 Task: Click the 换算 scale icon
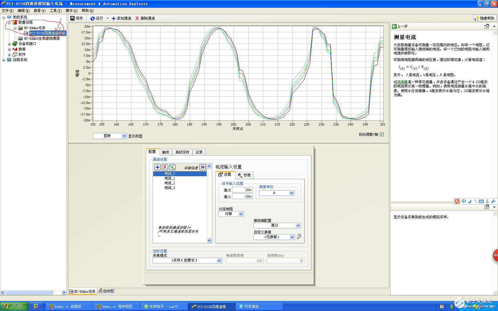pyautogui.click(x=15, y=49)
